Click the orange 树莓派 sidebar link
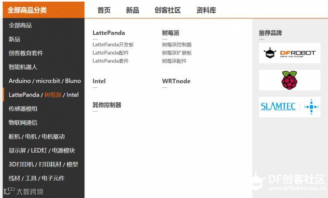Screen dimensions: 328x198 coord(53,95)
